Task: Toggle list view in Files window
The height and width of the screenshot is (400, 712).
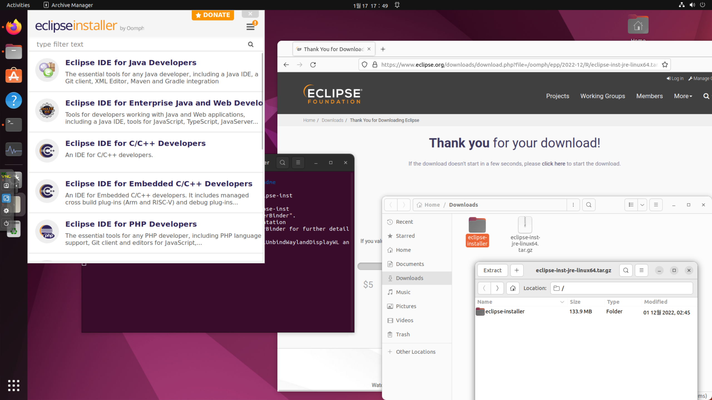Action: pos(631,205)
